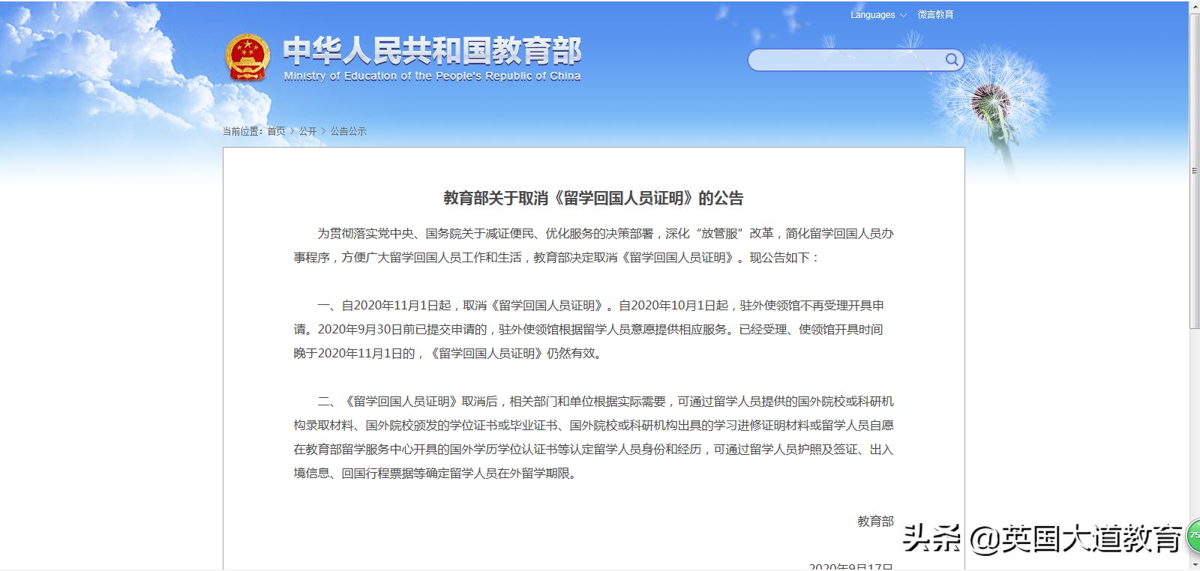Open the 微言教育 link
Viewport: 1200px width, 571px height.
[935, 15]
